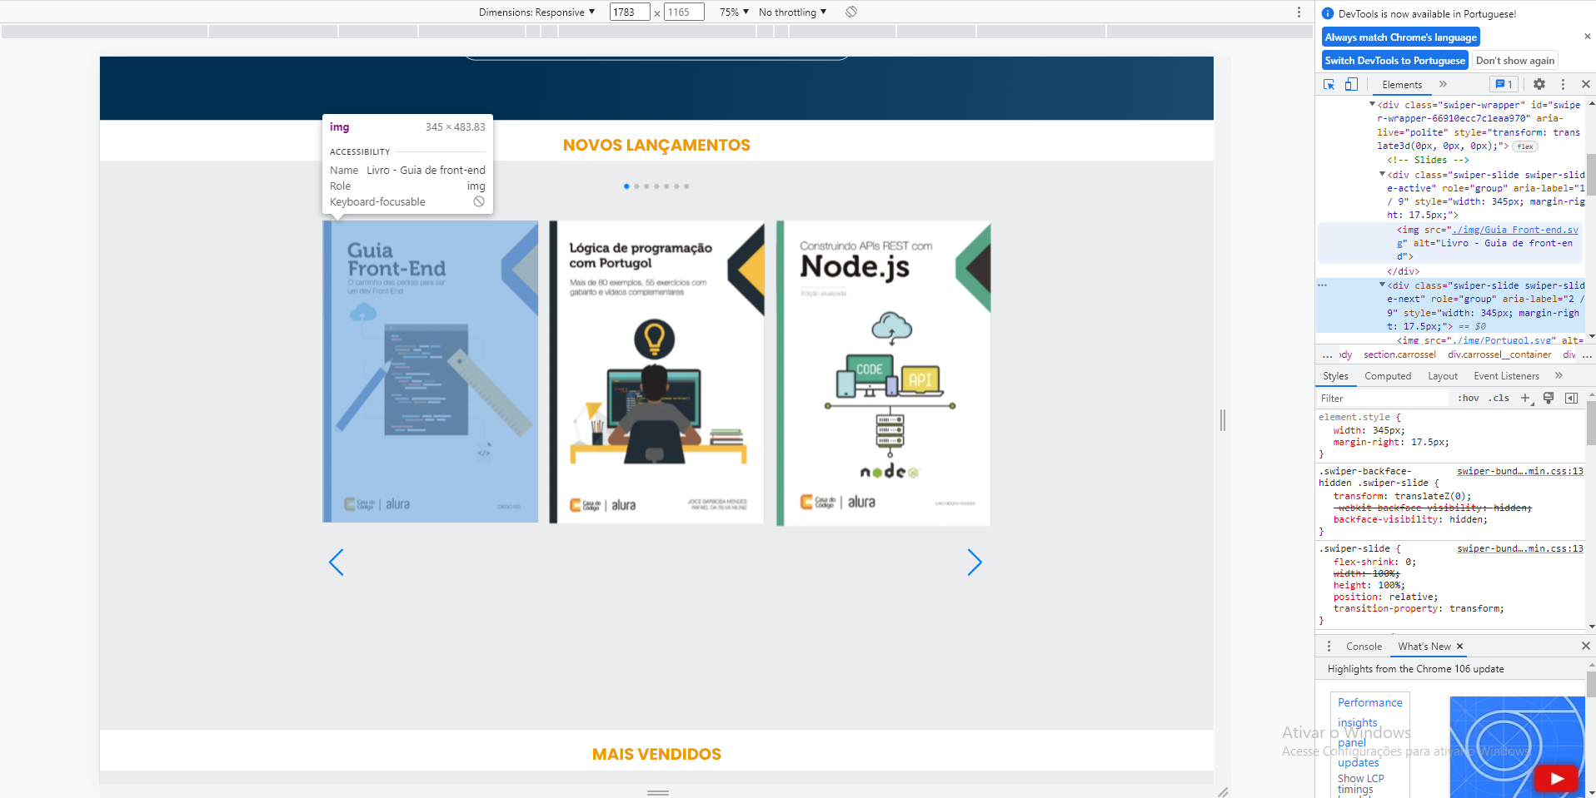Click the styles Filter input field
This screenshot has height=798, width=1596.
click(x=1383, y=398)
